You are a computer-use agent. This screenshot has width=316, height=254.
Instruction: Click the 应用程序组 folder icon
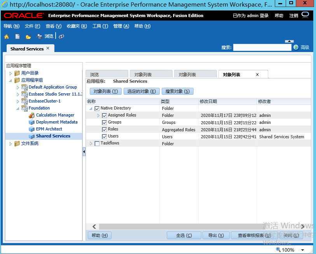click(17, 80)
